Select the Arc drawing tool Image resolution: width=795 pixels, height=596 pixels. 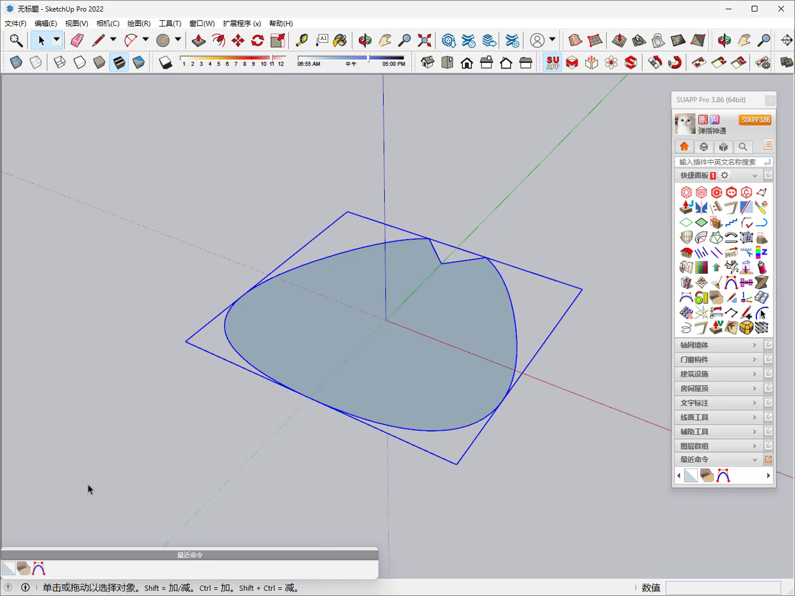point(131,40)
